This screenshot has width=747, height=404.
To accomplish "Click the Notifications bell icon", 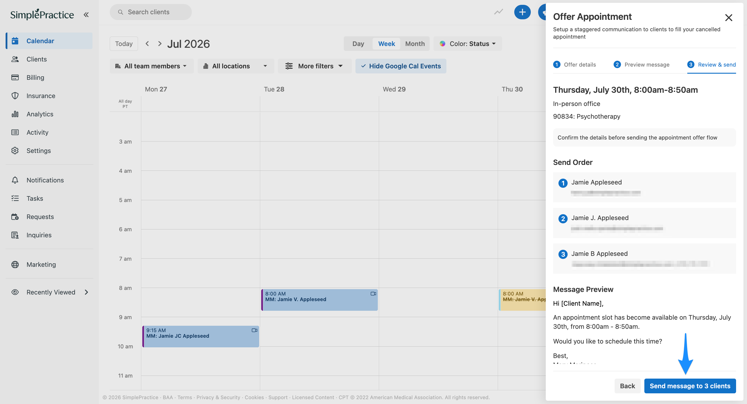I will pos(15,180).
